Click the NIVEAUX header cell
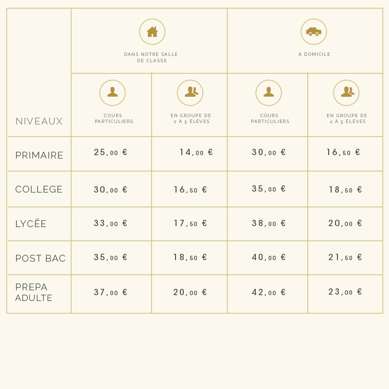 (39, 121)
